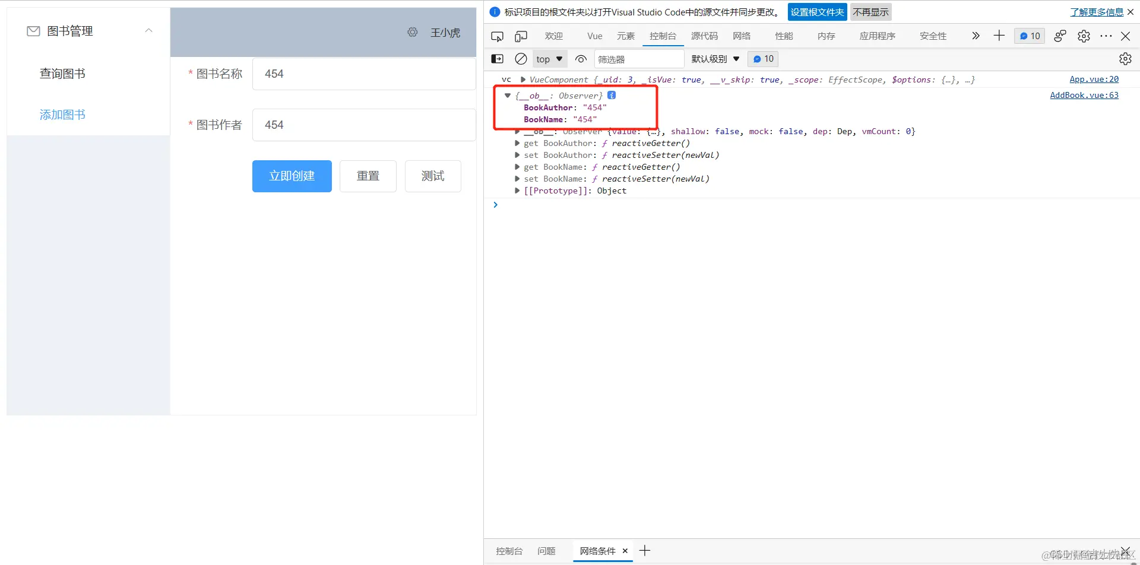
Task: Switch to the 性能 tab
Action: [784, 36]
